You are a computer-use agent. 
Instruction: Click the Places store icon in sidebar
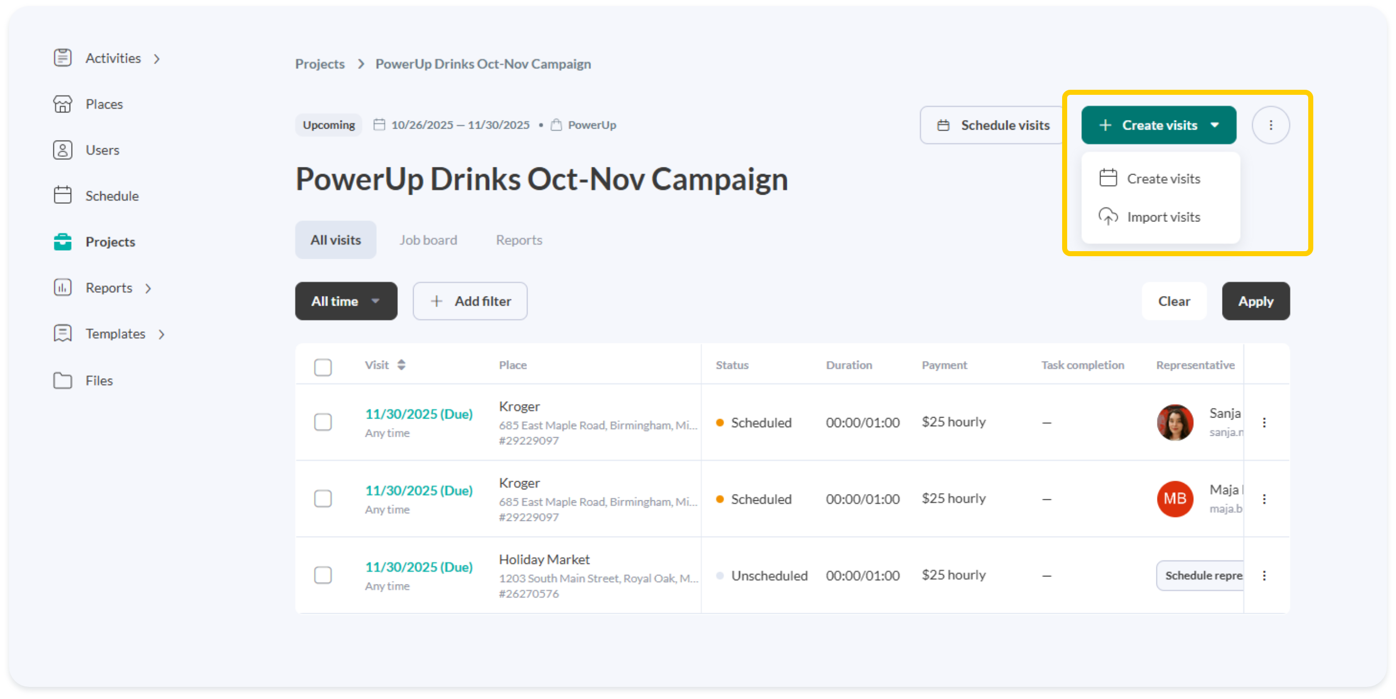coord(63,104)
